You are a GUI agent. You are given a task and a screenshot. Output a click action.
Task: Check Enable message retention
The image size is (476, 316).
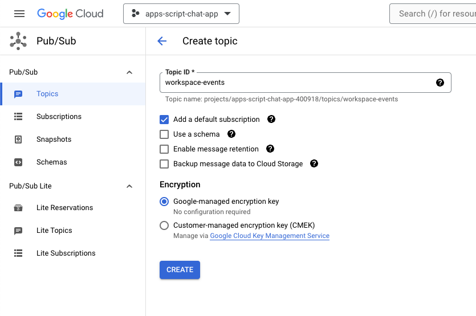(x=164, y=149)
